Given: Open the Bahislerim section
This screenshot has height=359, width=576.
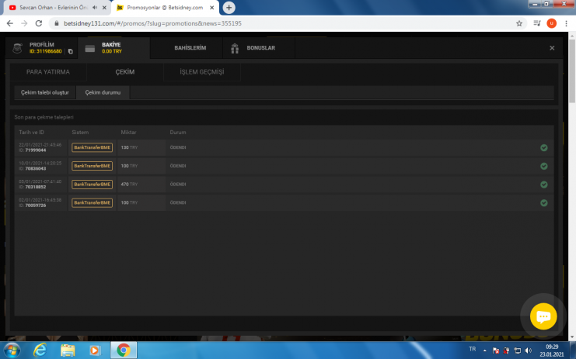Looking at the screenshot, I should tap(190, 48).
